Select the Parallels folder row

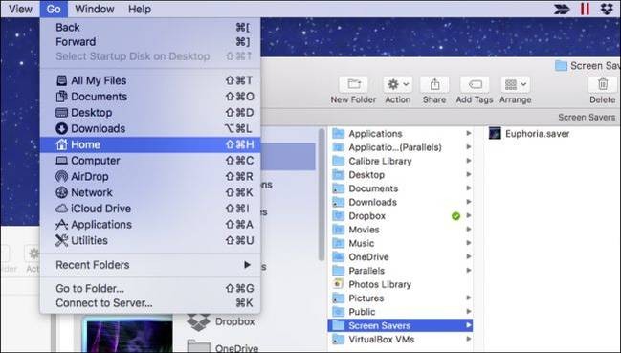coord(400,271)
